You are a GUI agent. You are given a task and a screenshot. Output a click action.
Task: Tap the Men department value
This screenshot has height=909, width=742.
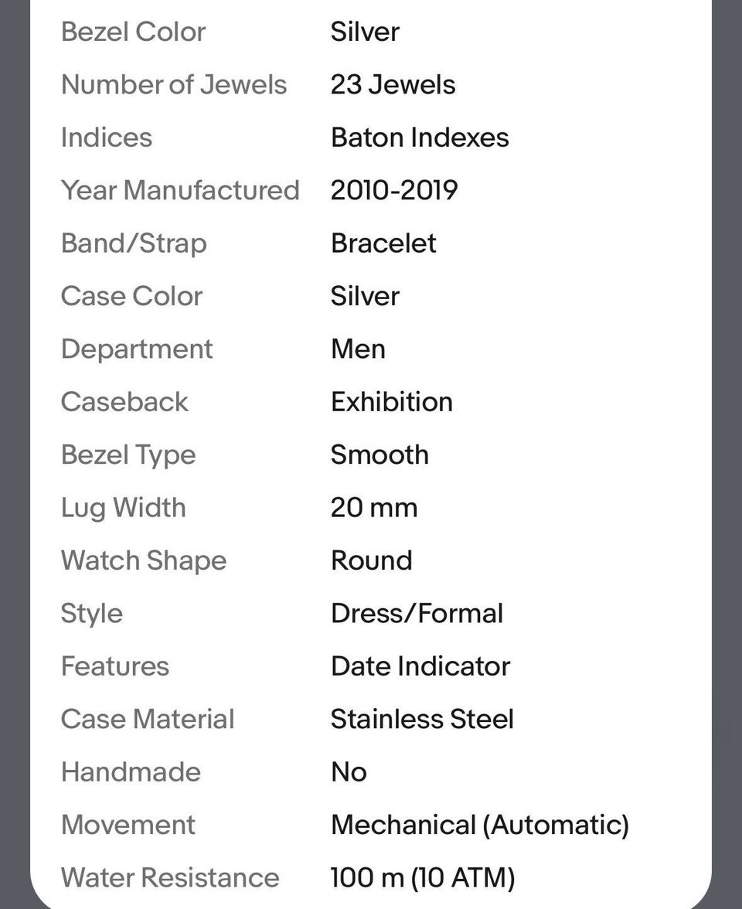[x=358, y=349]
